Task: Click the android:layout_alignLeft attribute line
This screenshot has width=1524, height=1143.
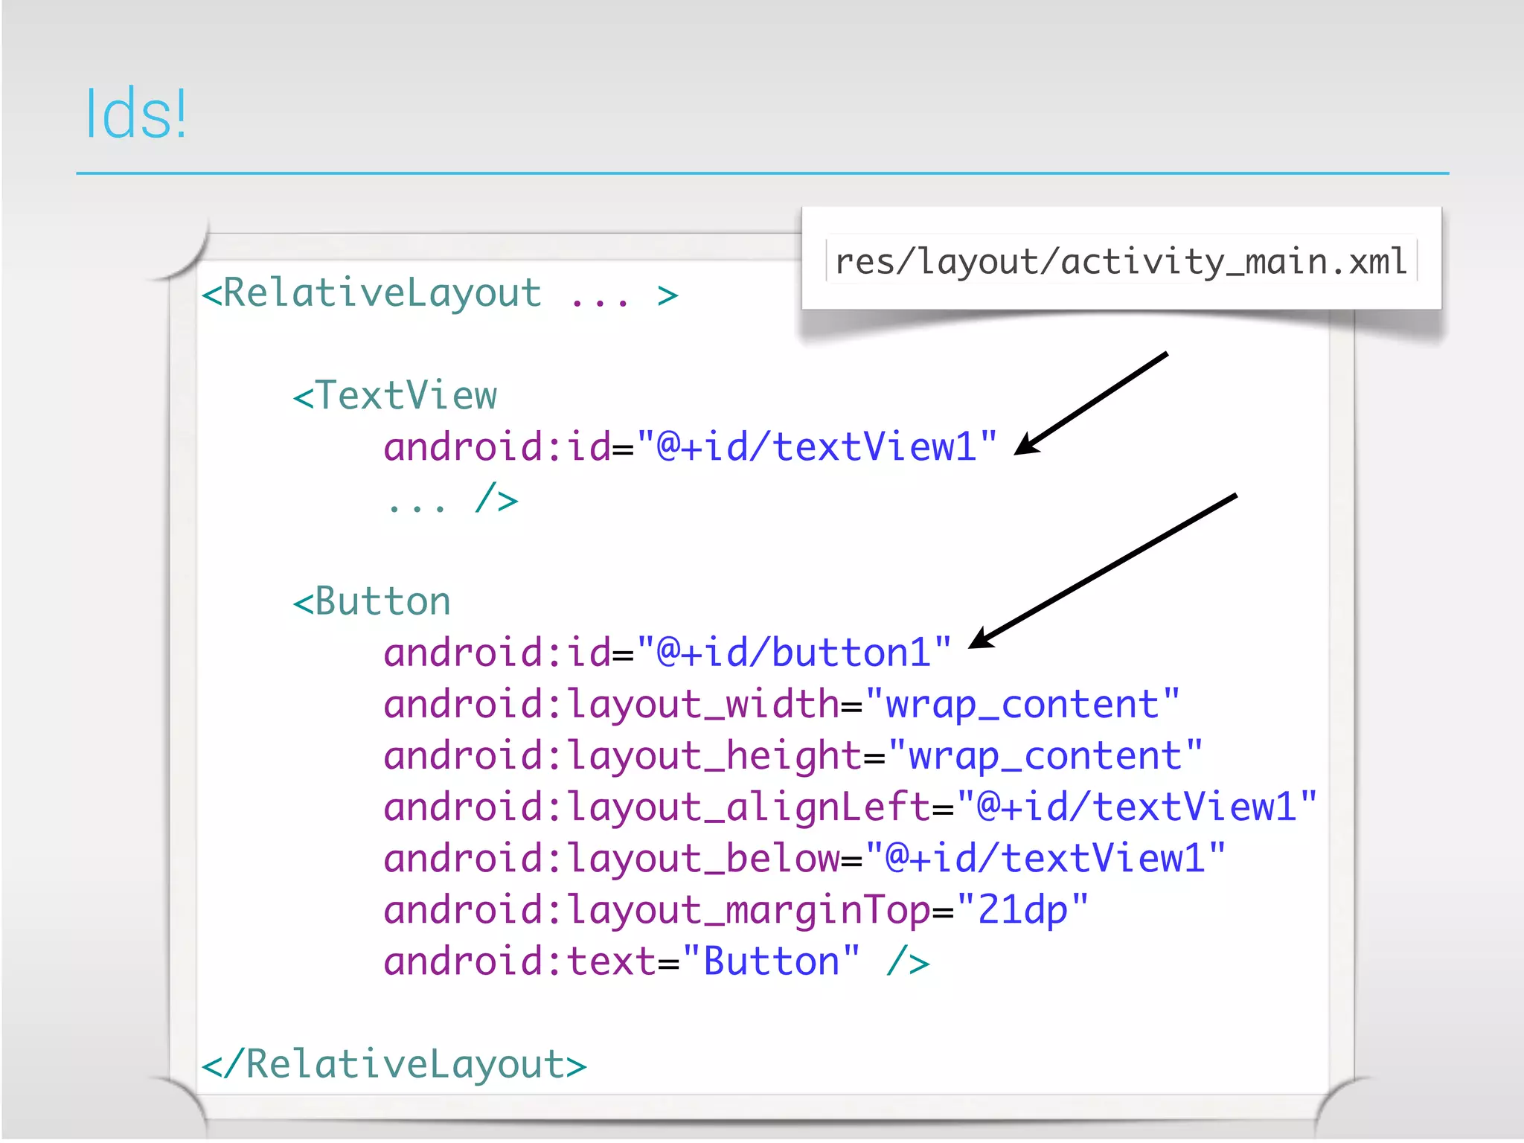Action: [x=851, y=807]
